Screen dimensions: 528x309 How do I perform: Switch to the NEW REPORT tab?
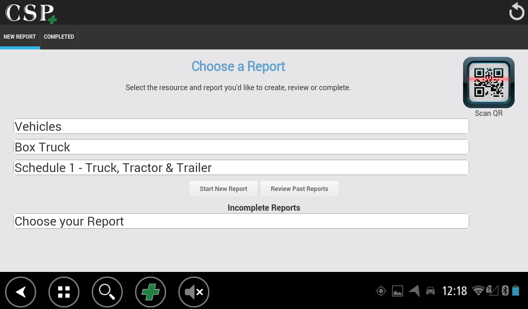tap(20, 37)
